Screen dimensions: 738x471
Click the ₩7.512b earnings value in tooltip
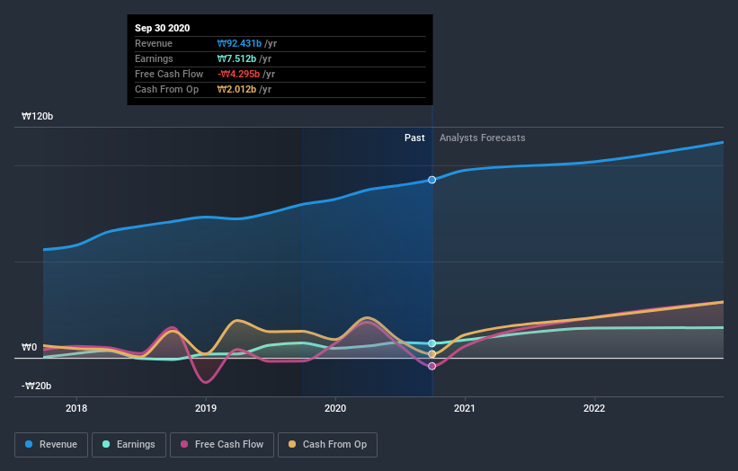click(236, 58)
